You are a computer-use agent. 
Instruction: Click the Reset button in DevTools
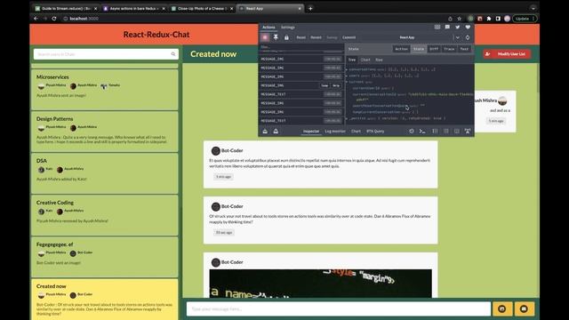301,37
